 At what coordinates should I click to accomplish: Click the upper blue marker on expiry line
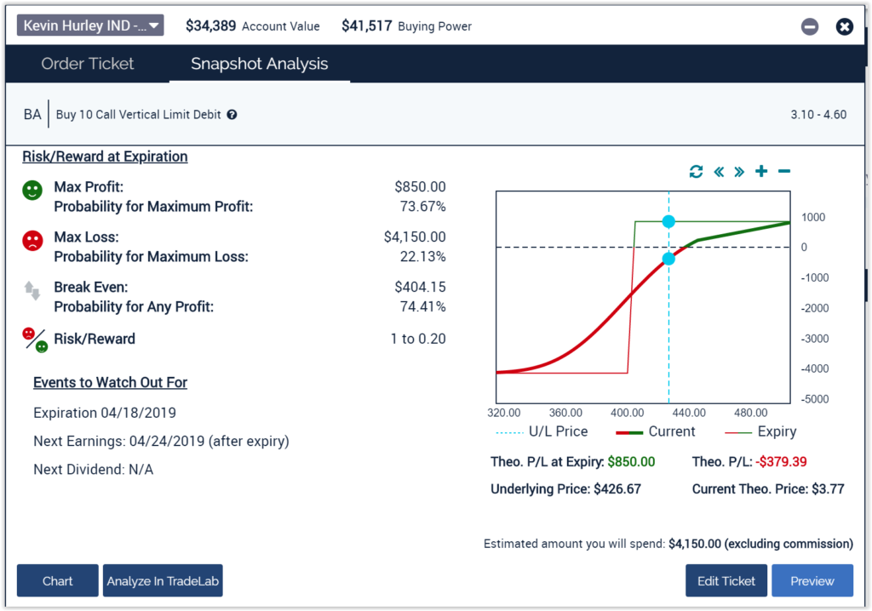click(x=668, y=221)
